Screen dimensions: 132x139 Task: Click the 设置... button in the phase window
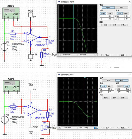point(124,98)
